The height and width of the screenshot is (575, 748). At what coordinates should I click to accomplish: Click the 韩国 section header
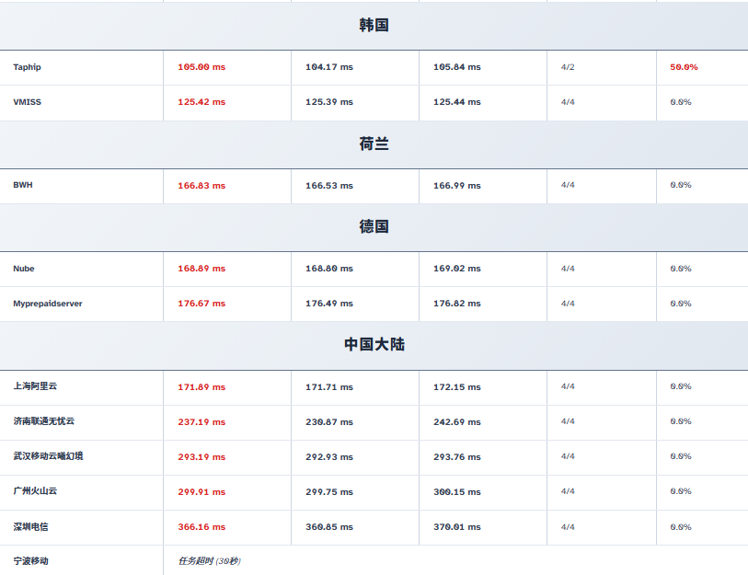click(374, 25)
